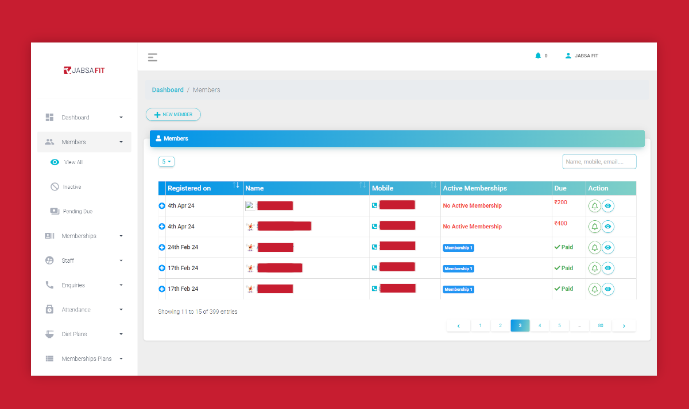
Task: Click the NEW MEMBER button
Action: [173, 114]
